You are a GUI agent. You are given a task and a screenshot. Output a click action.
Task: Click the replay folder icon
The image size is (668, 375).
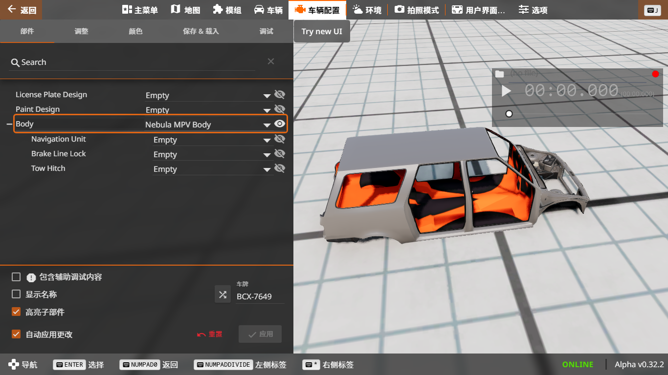pos(499,74)
